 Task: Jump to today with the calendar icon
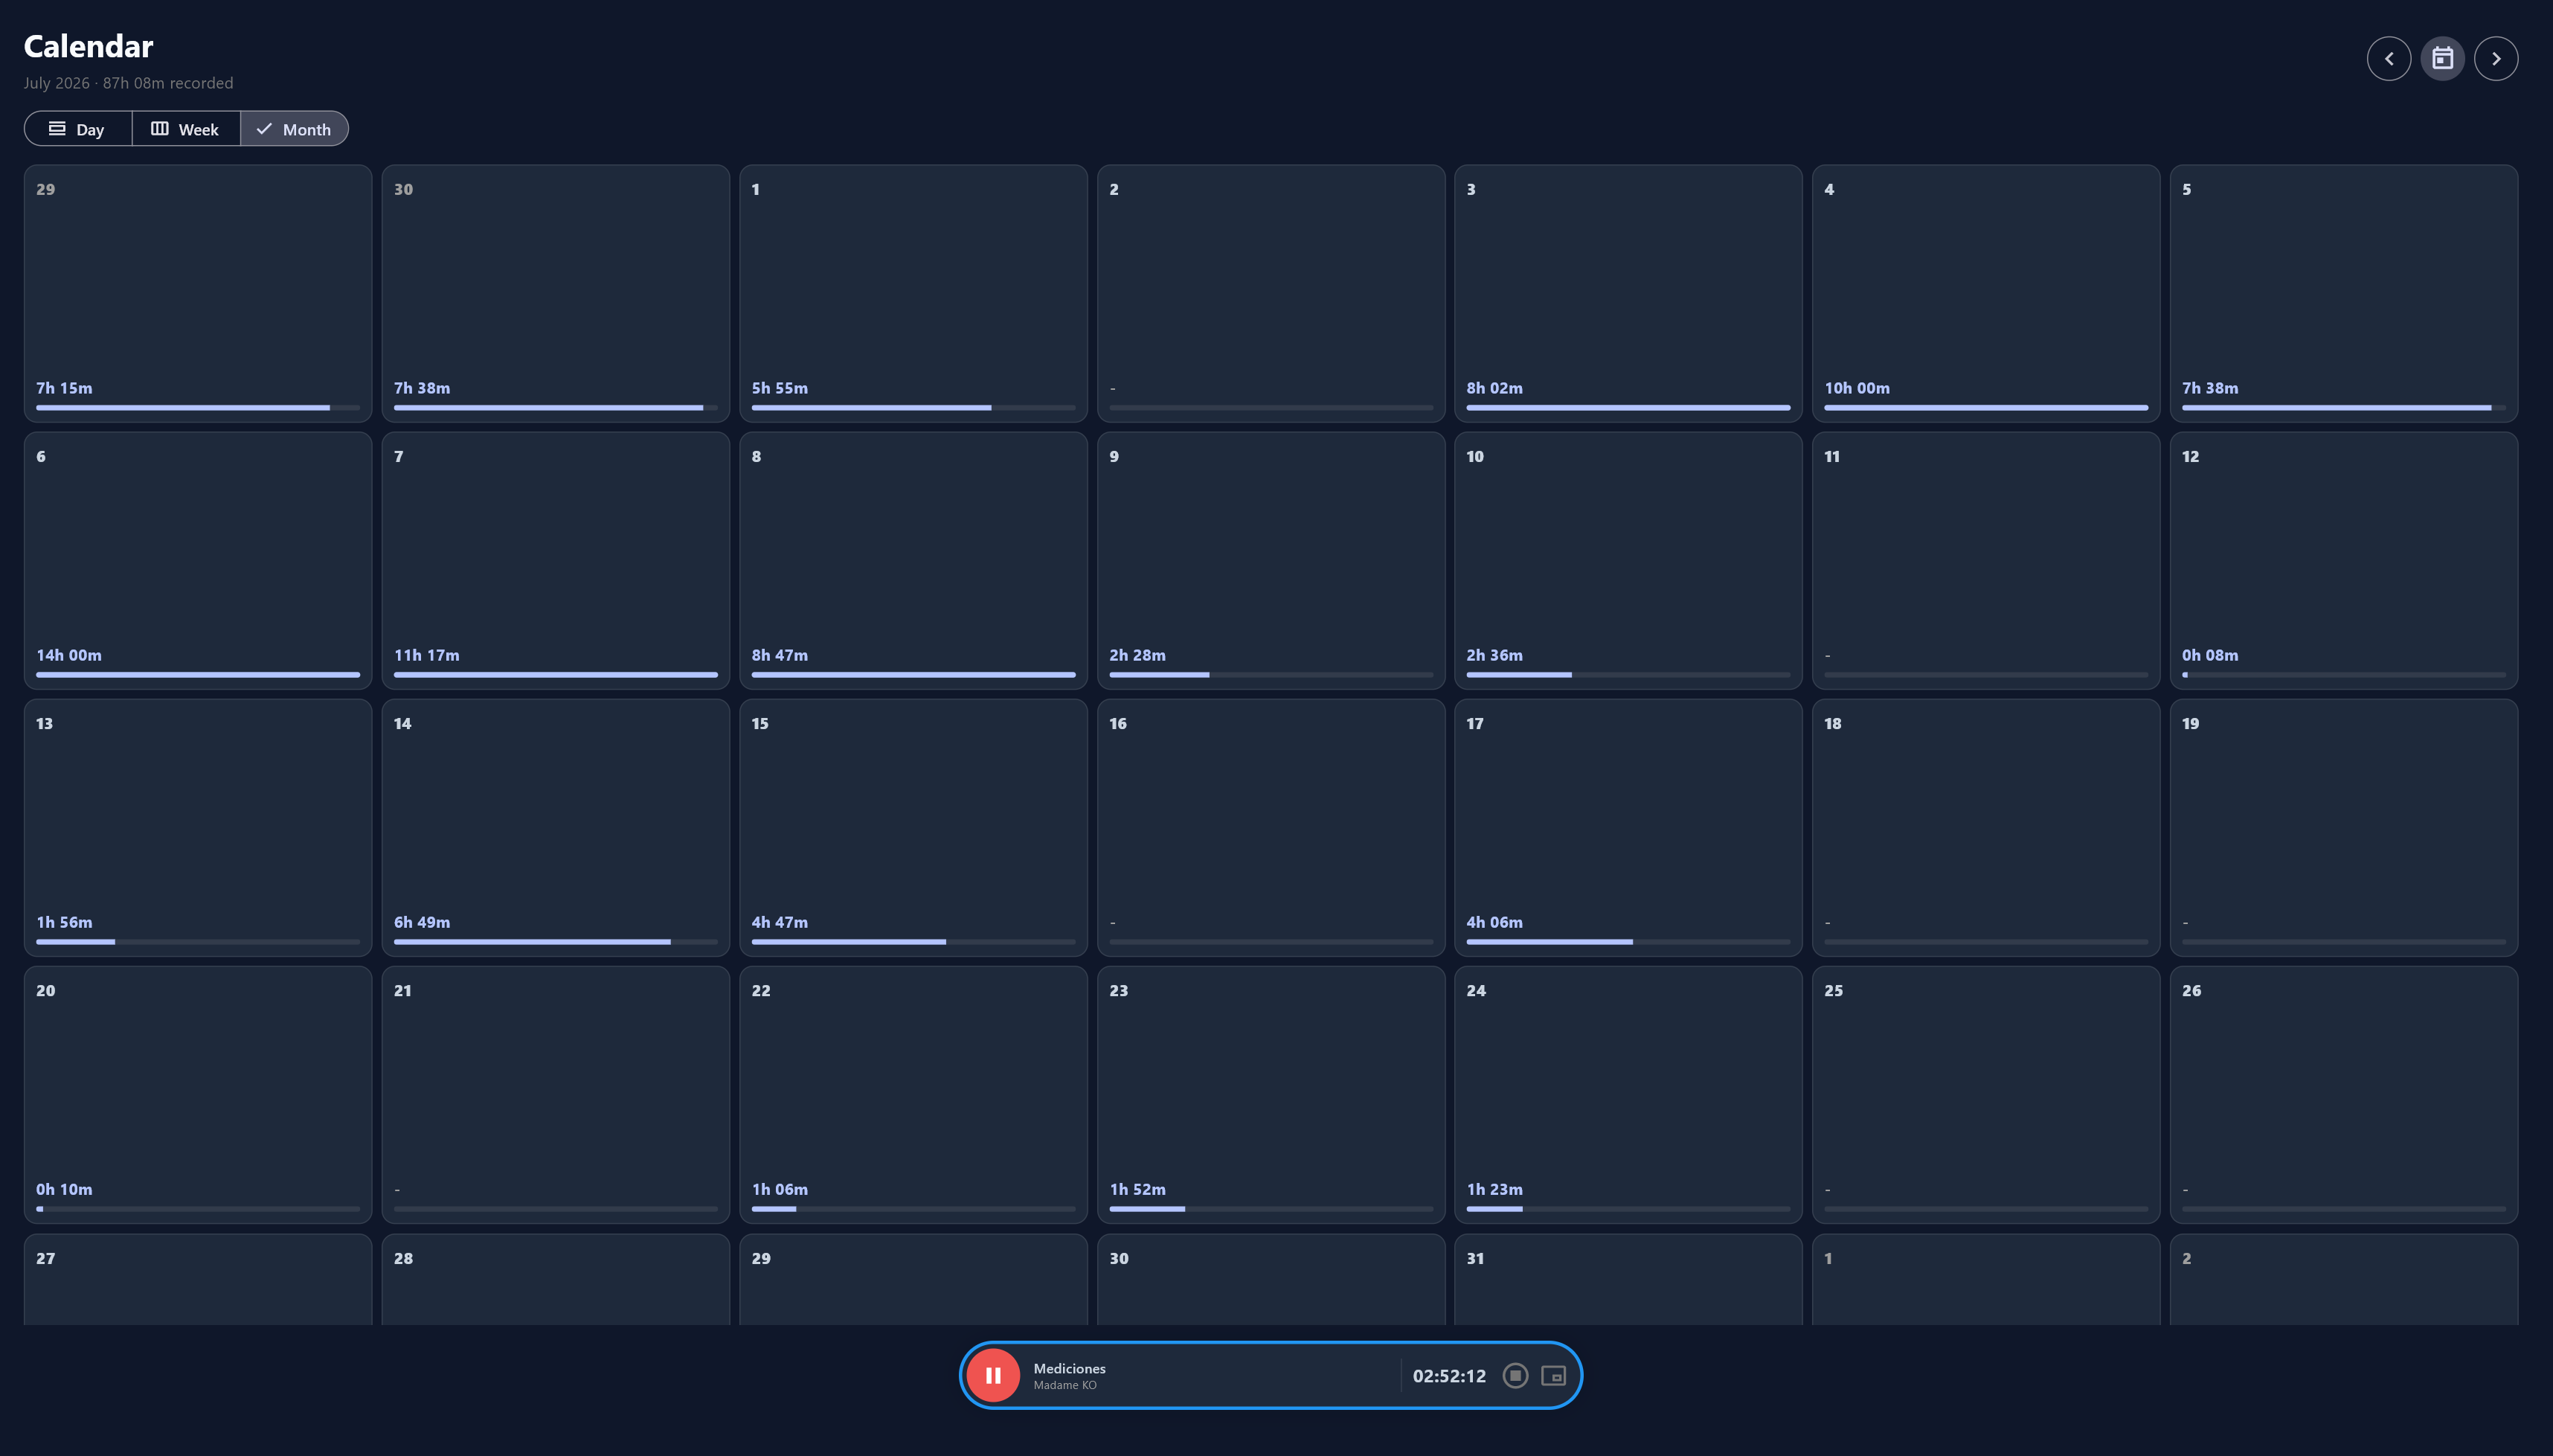tap(2442, 58)
